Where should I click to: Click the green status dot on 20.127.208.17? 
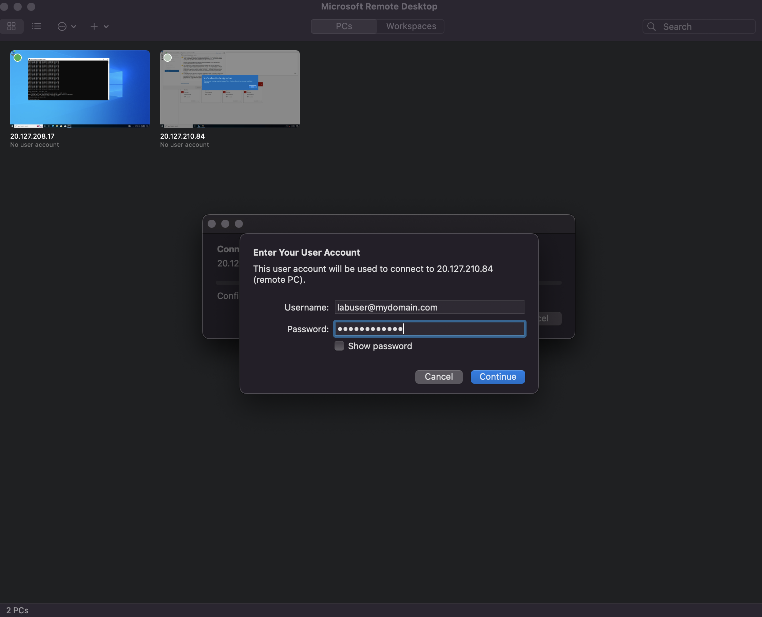click(x=18, y=58)
